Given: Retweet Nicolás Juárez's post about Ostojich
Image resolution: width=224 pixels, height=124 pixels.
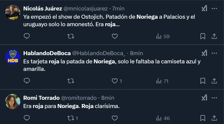Looking at the screenshot, I should click(71, 36).
